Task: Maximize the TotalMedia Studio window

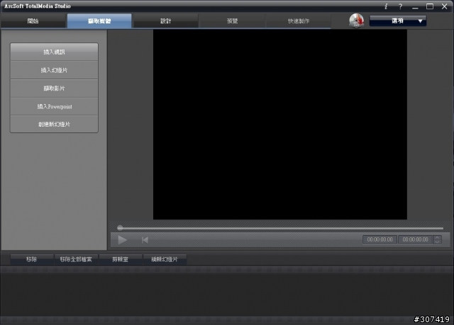Action: 430,6
